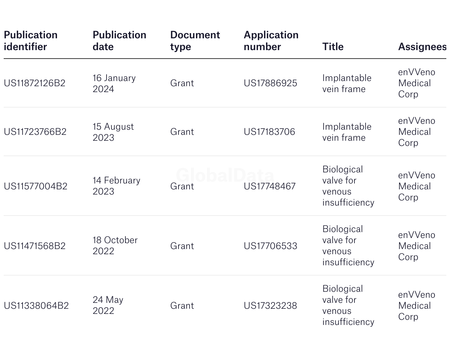Viewport: 450px width, 350px height.
Task: Click the 24 May 2022 date cell
Action: [108, 305]
